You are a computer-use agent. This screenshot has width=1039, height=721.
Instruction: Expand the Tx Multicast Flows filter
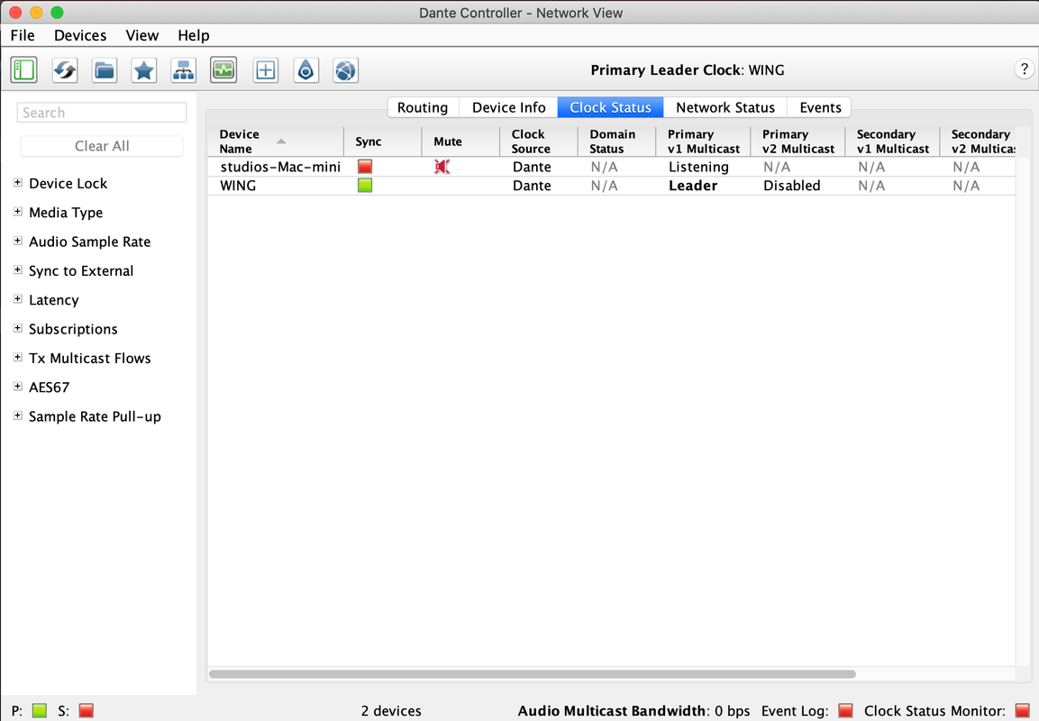tap(18, 357)
